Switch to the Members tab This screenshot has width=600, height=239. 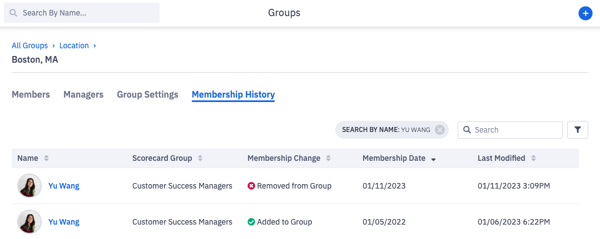31,94
